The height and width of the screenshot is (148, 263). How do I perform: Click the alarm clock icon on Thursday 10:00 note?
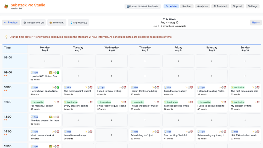[x=158, y=87]
